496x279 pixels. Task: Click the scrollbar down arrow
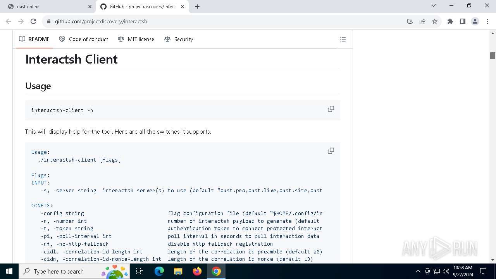click(x=493, y=260)
